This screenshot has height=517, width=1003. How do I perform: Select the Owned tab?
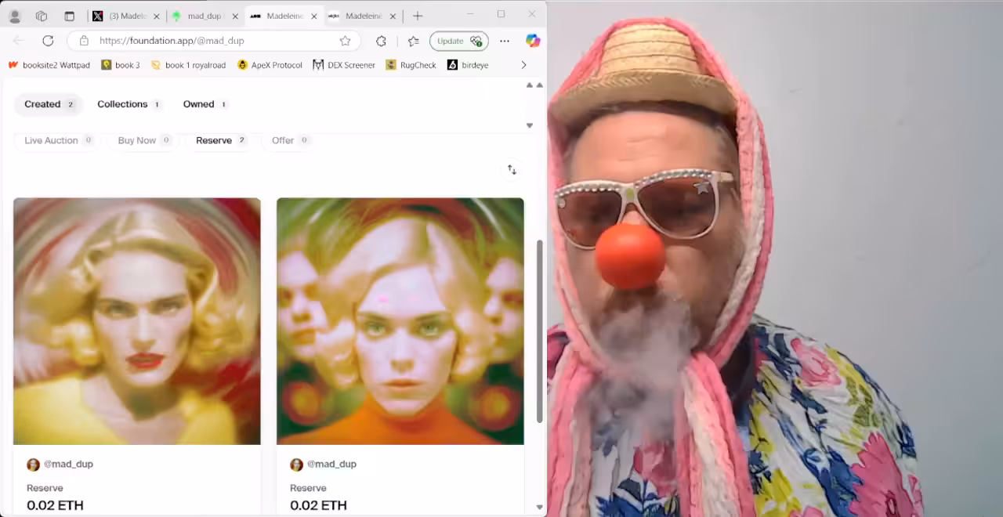(205, 104)
